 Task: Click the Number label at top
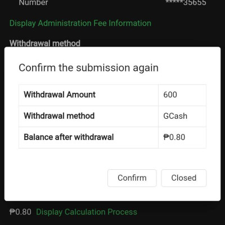33,3
